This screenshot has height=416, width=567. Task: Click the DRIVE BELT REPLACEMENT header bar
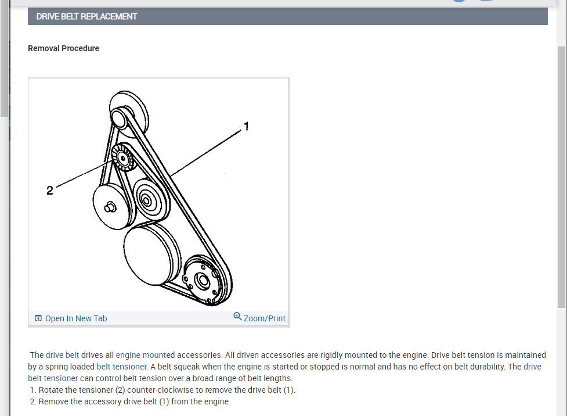click(287, 17)
